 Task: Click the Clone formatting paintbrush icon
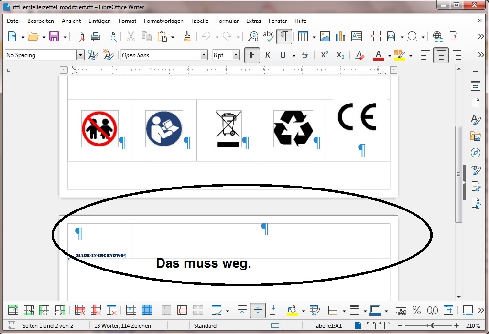(187, 37)
